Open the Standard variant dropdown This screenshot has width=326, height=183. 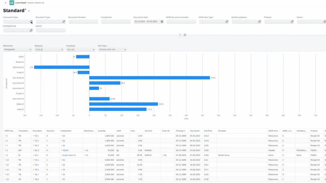click(29, 11)
